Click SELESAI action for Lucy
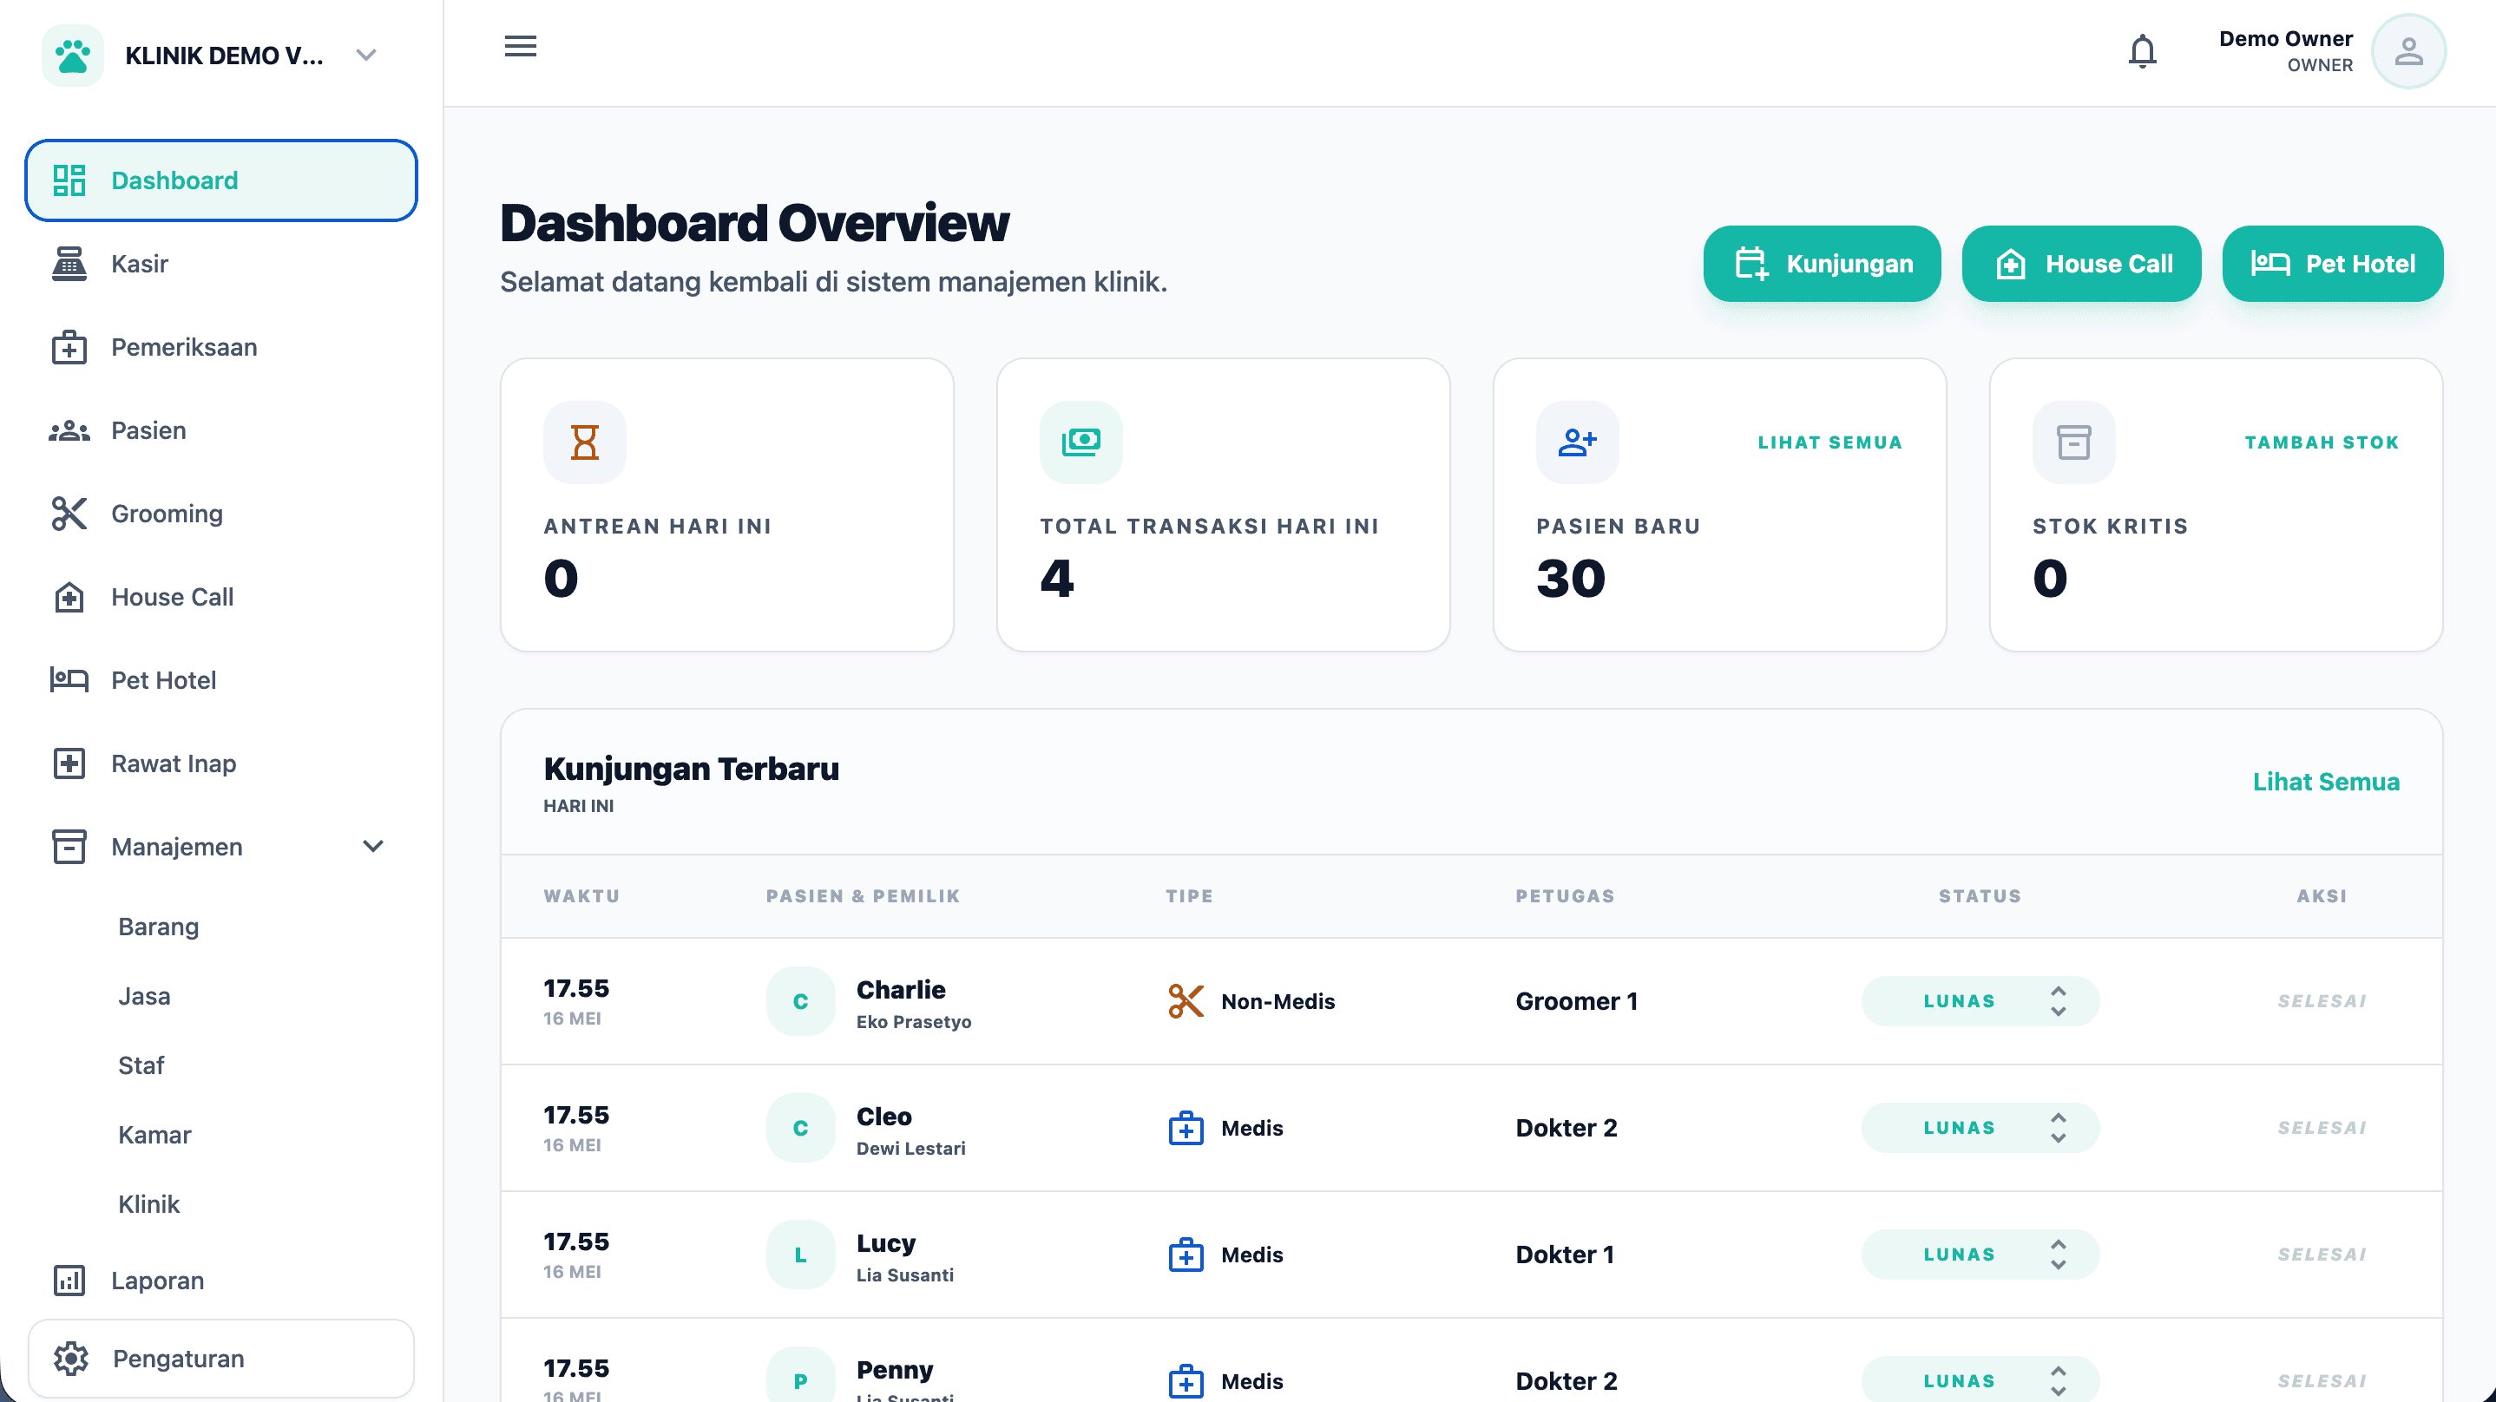2496x1402 pixels. [x=2322, y=1255]
